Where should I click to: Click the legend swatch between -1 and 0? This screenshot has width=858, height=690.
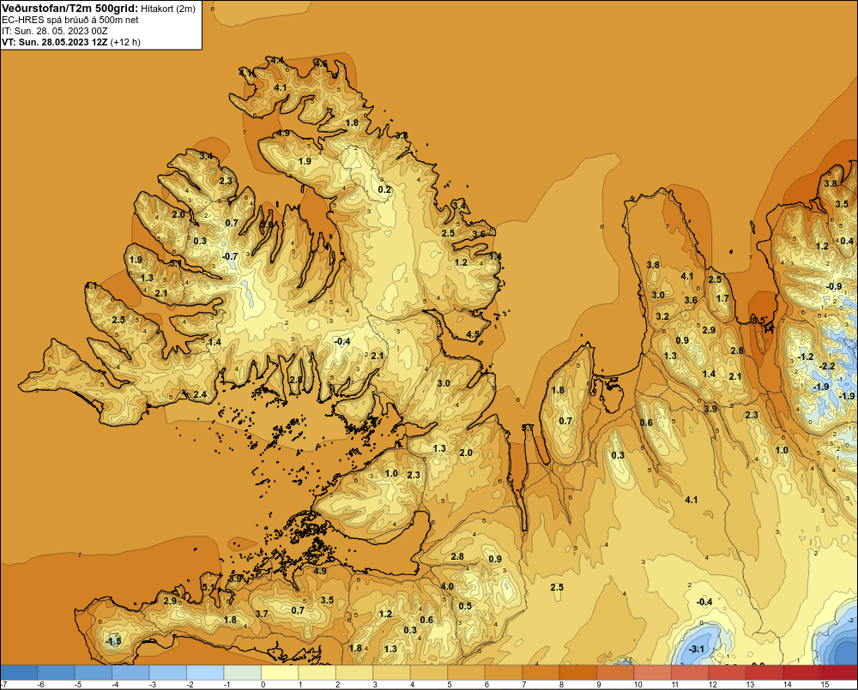point(243,673)
